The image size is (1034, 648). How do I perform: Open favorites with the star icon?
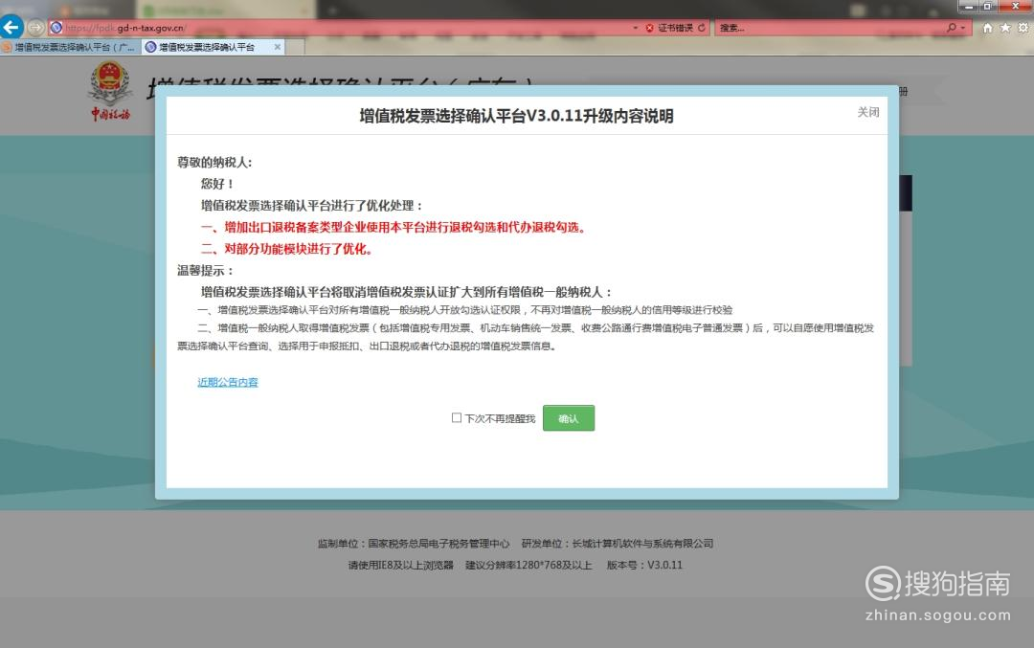(1005, 28)
